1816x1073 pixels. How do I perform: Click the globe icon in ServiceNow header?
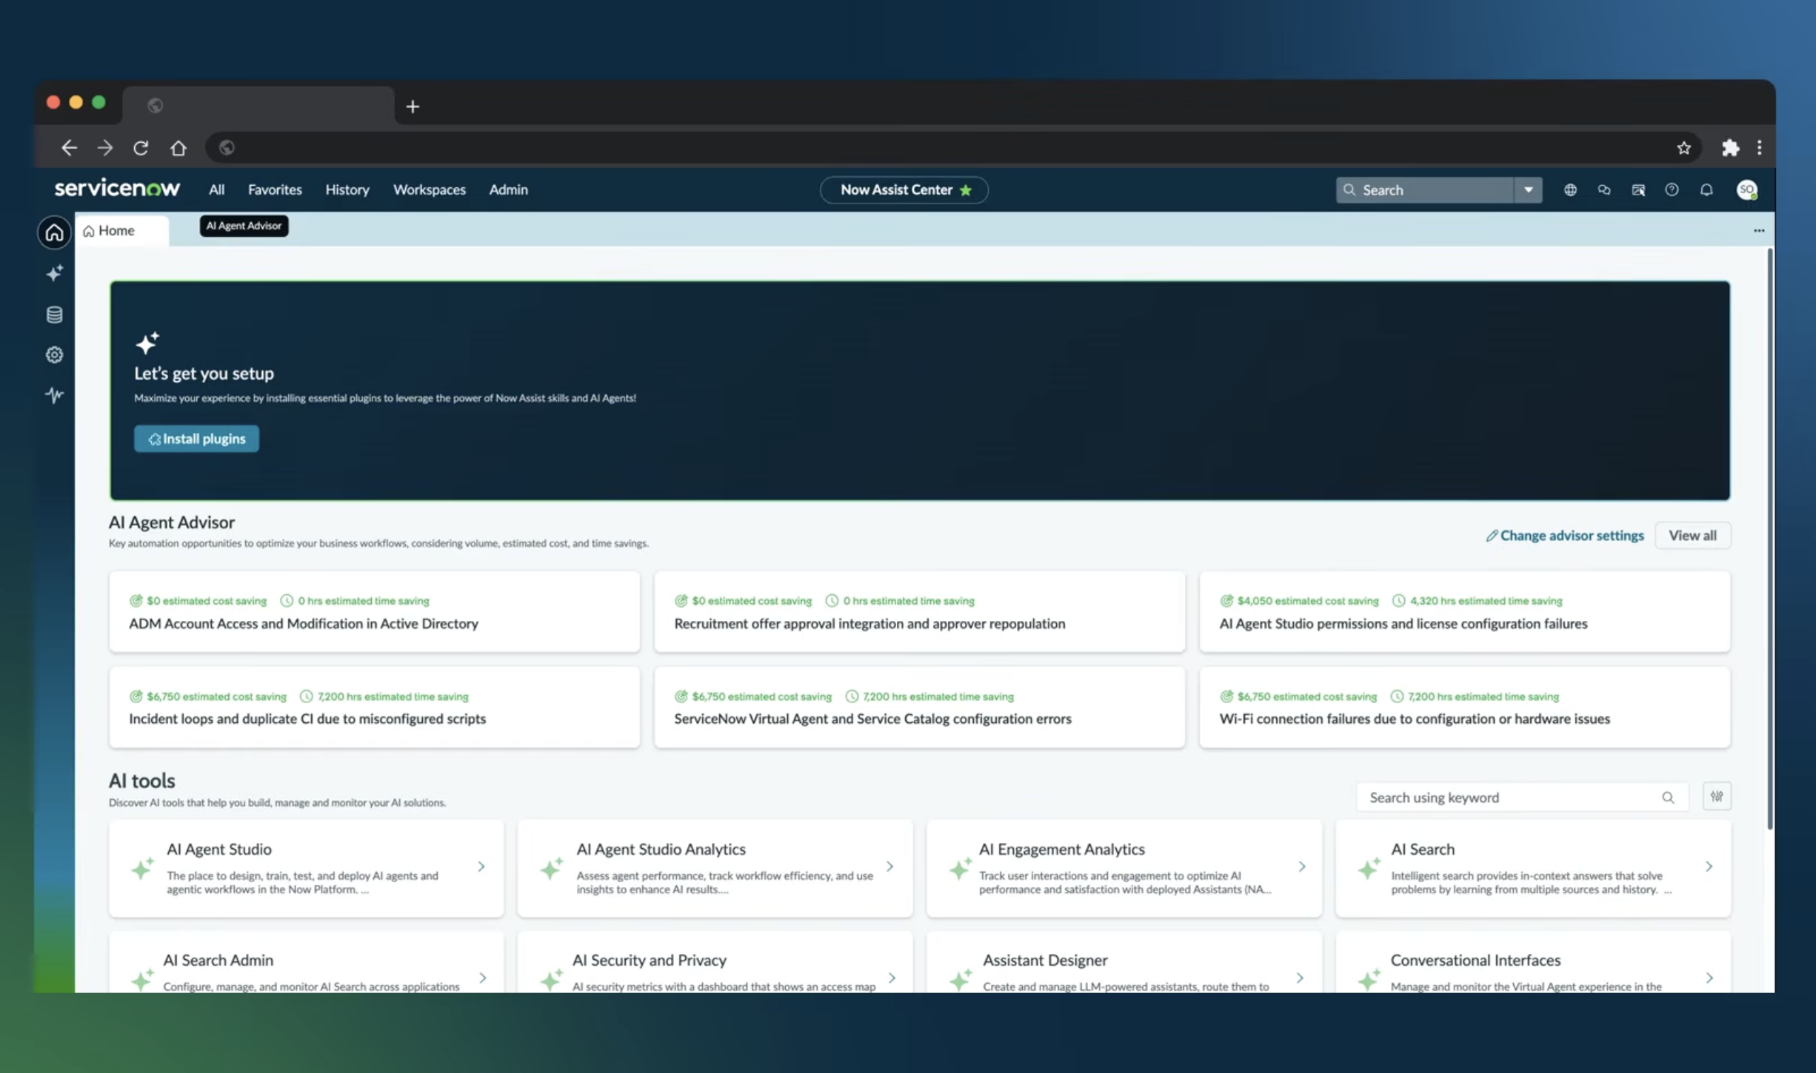click(1569, 190)
